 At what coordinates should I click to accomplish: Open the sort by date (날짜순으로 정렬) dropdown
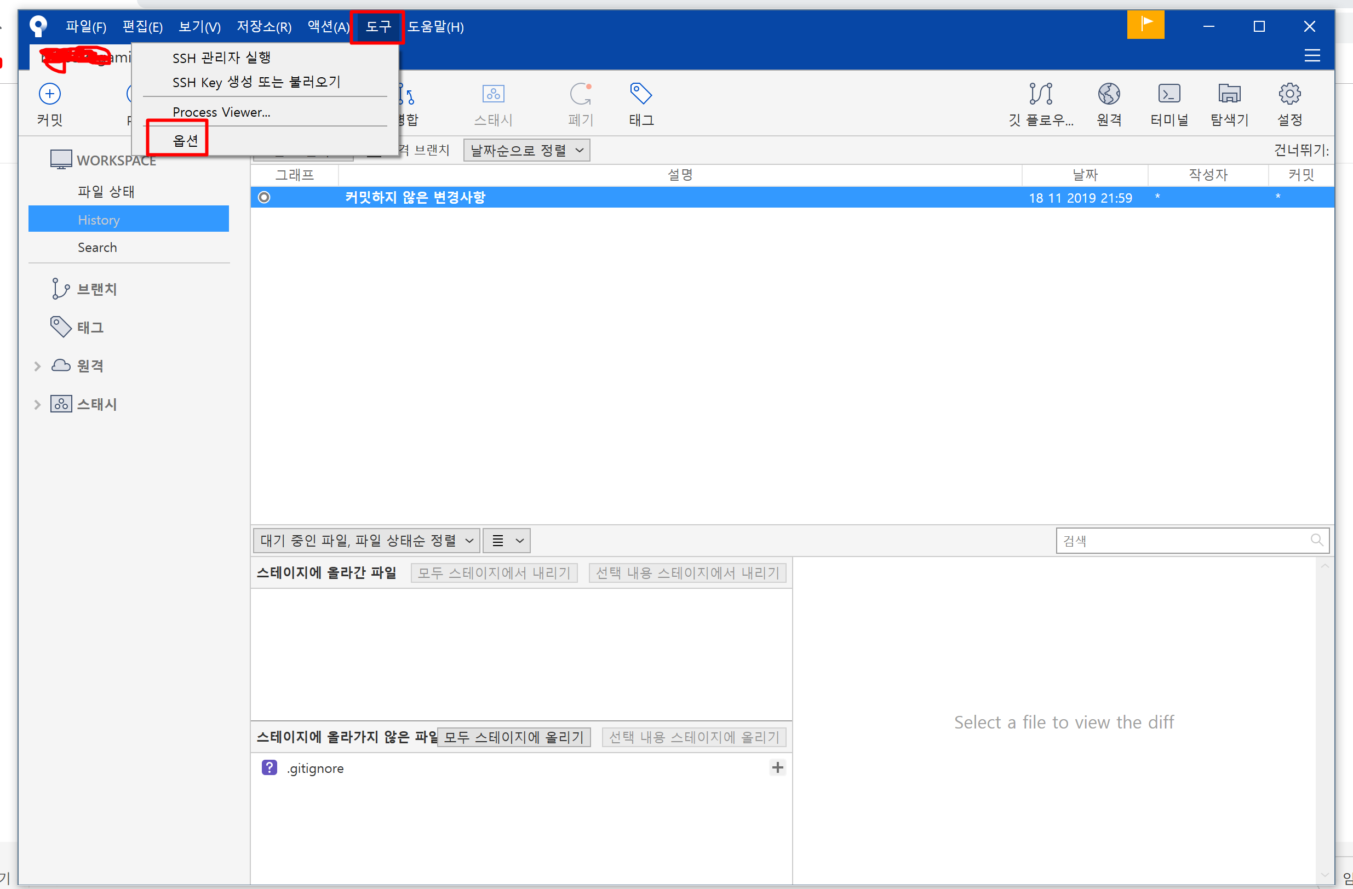tap(526, 151)
